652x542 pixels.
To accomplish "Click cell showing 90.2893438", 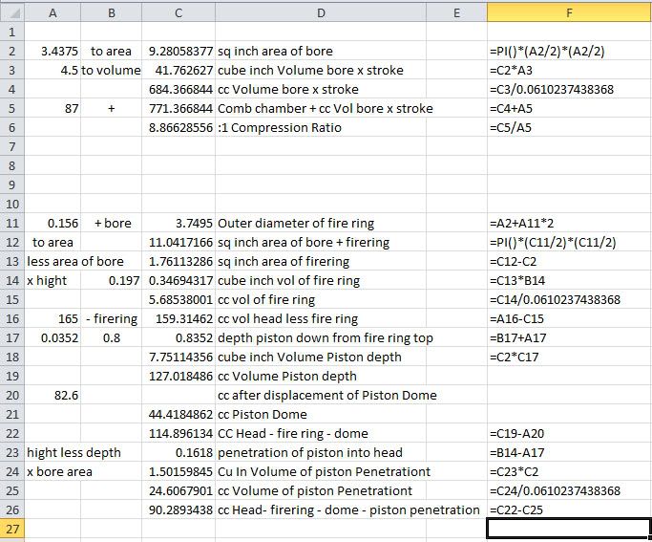I will click(x=180, y=510).
